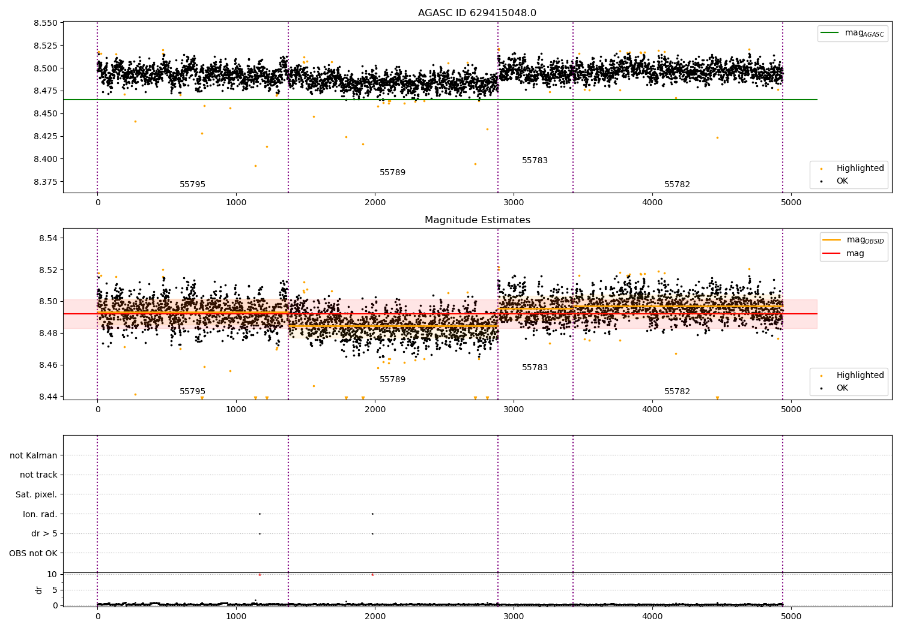The height and width of the screenshot is (630, 901).
Task: Click the 1000 x-tick under the top plot
Action: click(236, 203)
